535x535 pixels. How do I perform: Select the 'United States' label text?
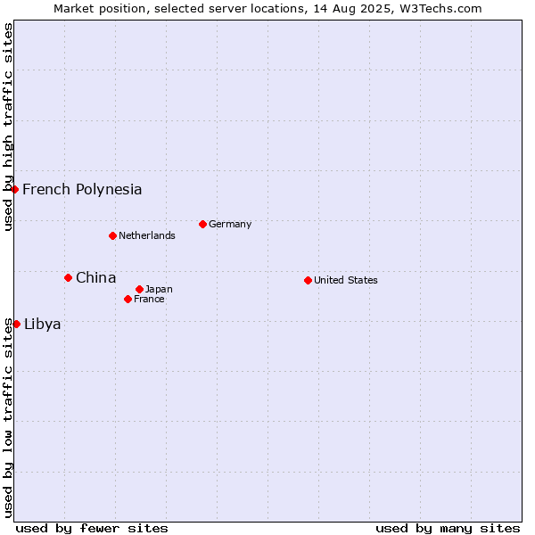(346, 280)
